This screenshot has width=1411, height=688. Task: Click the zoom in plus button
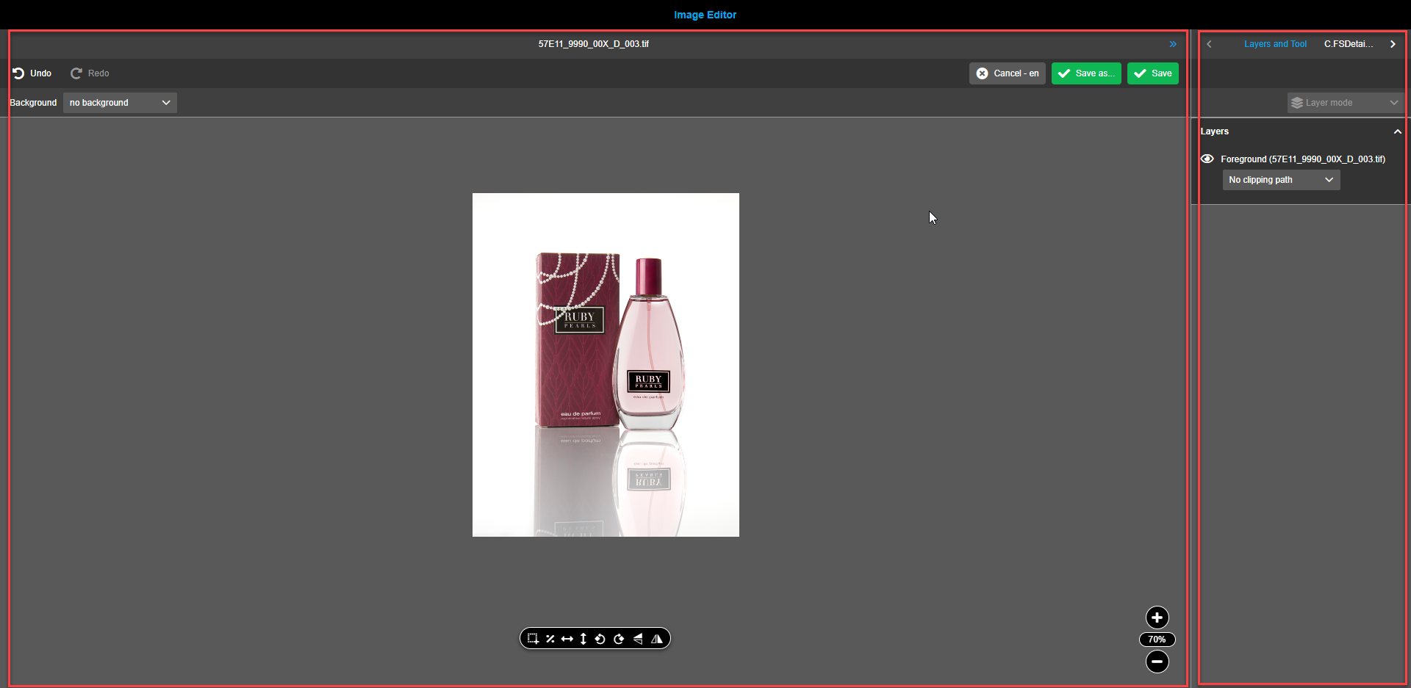[x=1157, y=618]
